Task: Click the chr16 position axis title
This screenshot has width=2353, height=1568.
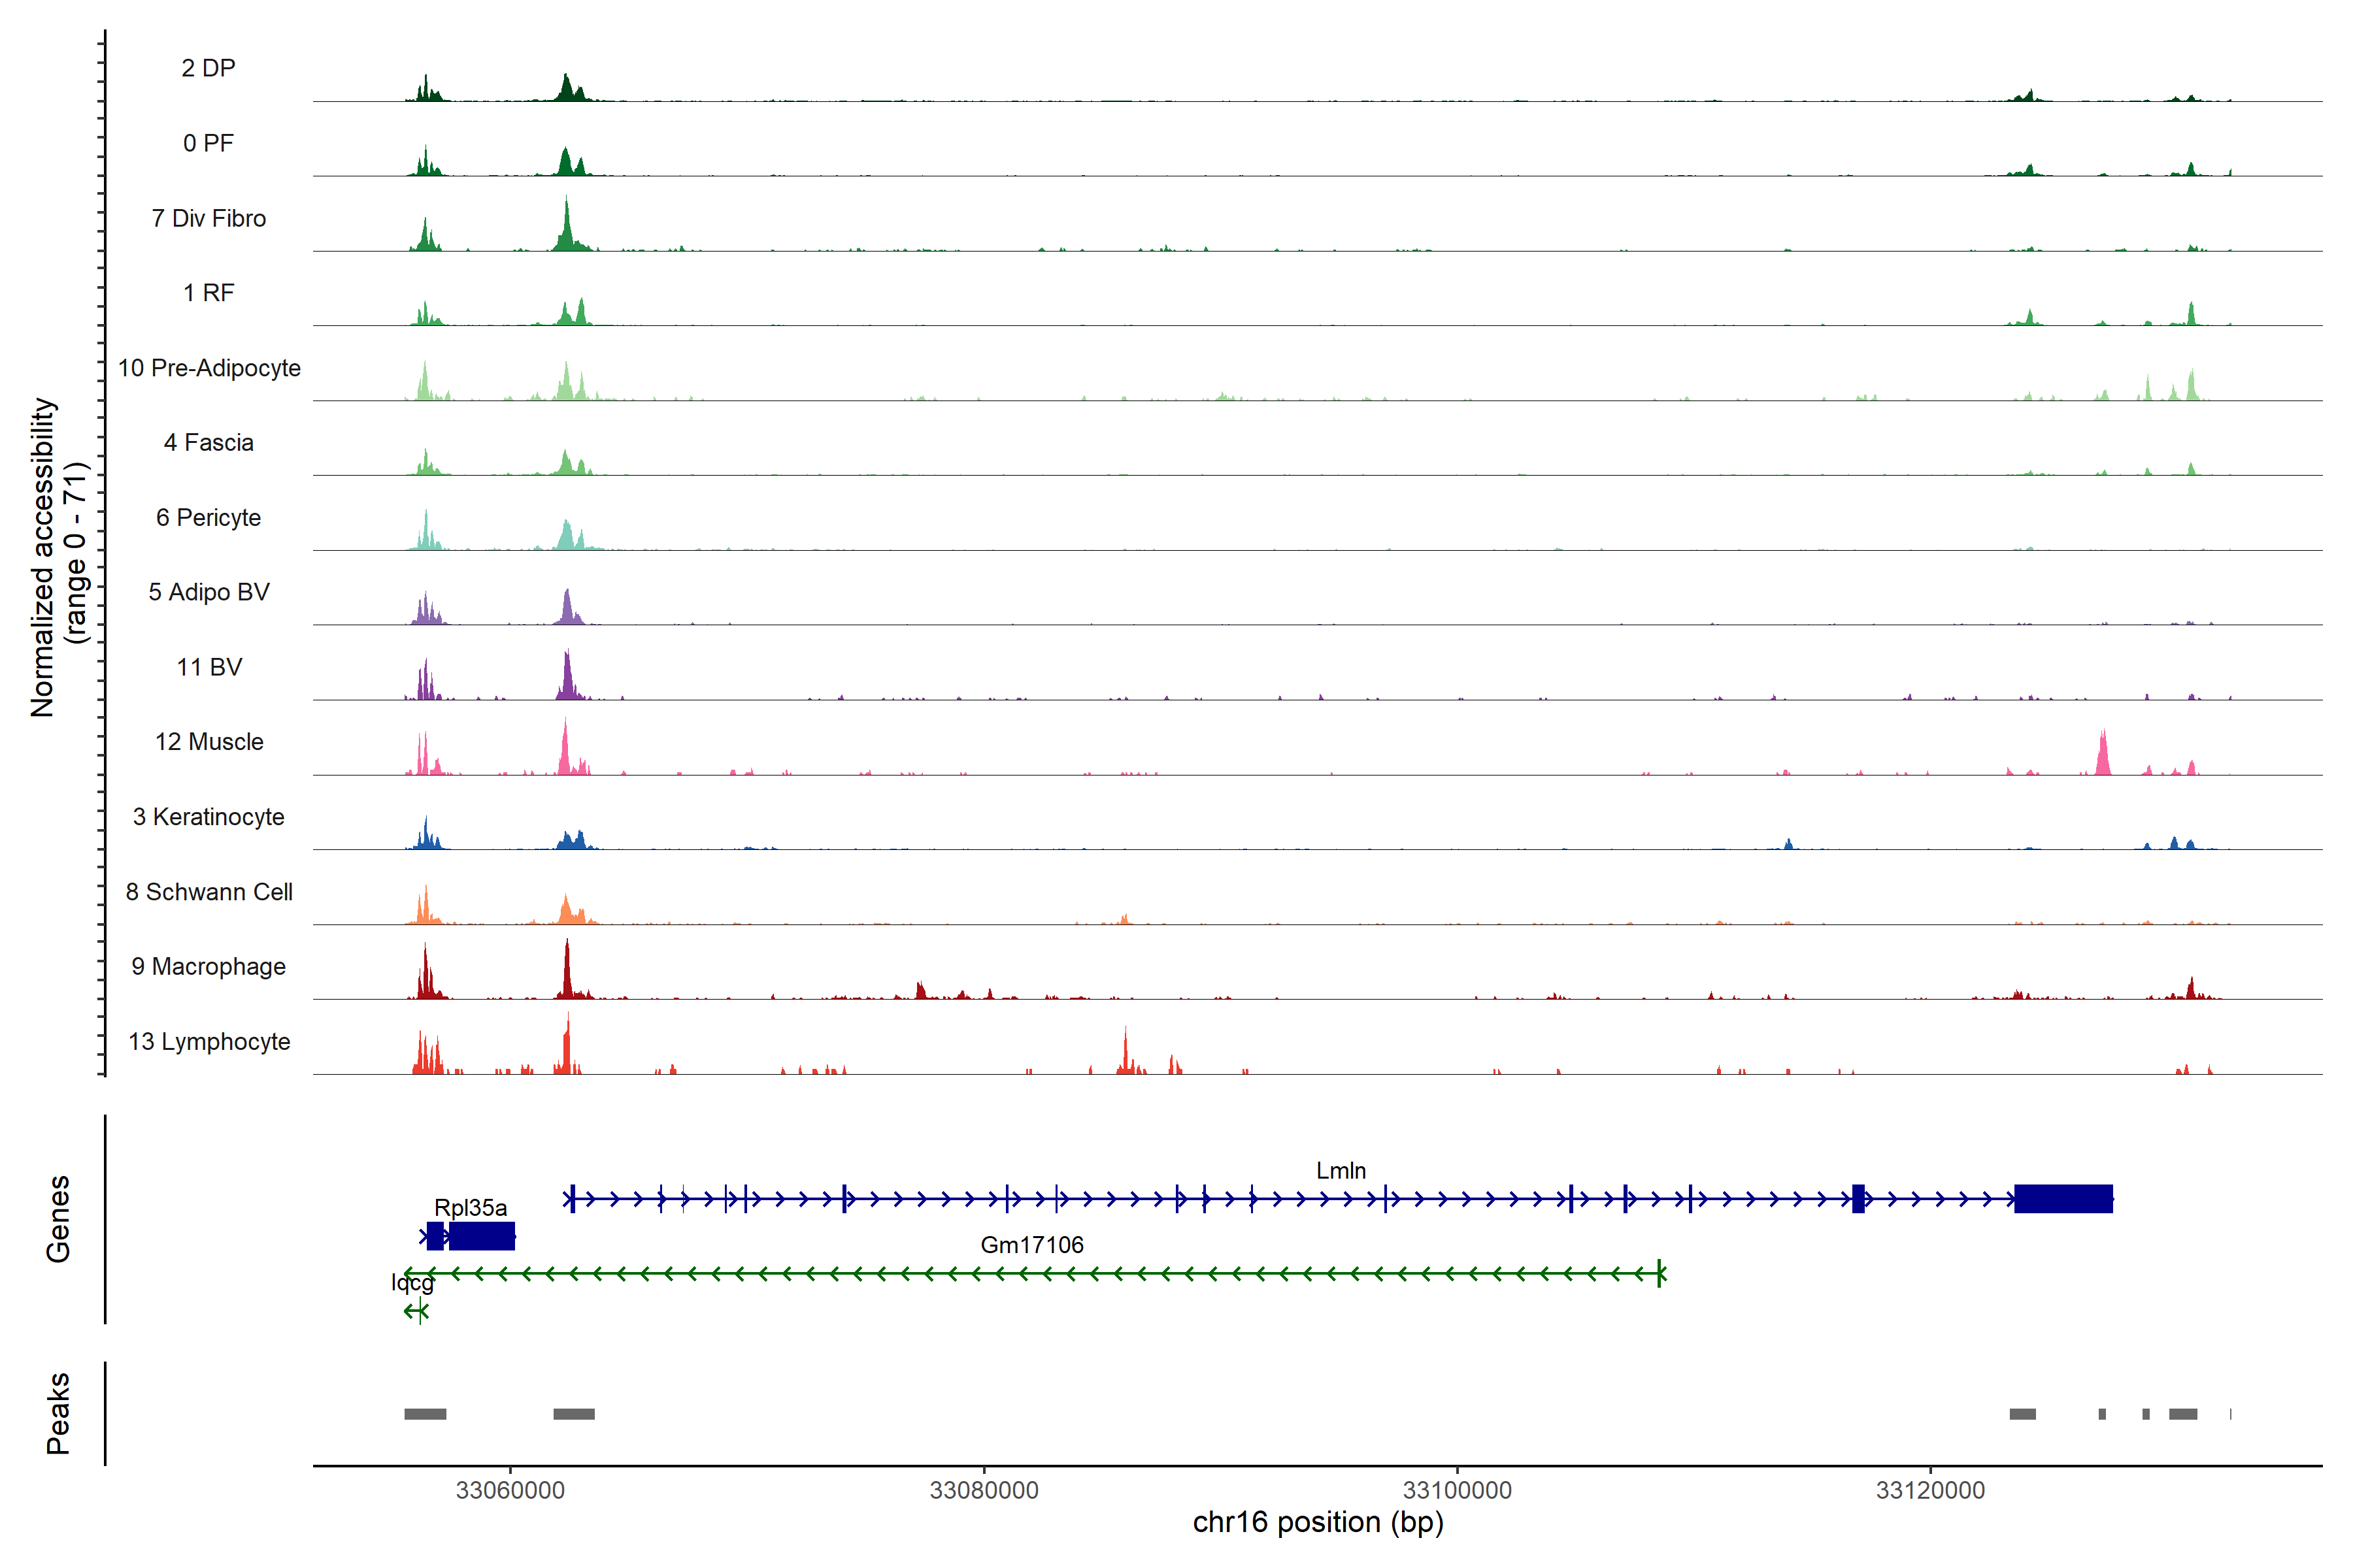Action: pyautogui.click(x=1318, y=1522)
